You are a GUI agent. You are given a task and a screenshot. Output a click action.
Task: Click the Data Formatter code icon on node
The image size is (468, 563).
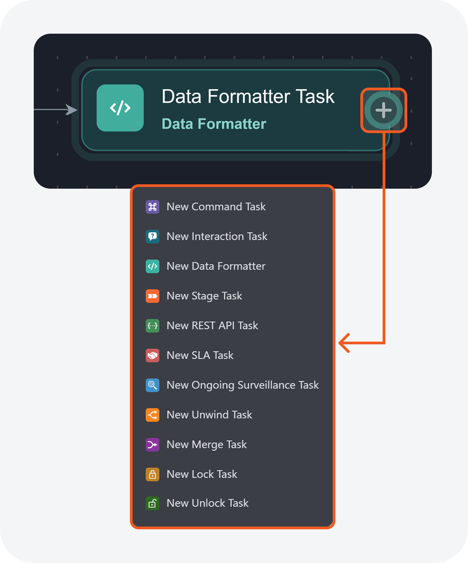120,108
